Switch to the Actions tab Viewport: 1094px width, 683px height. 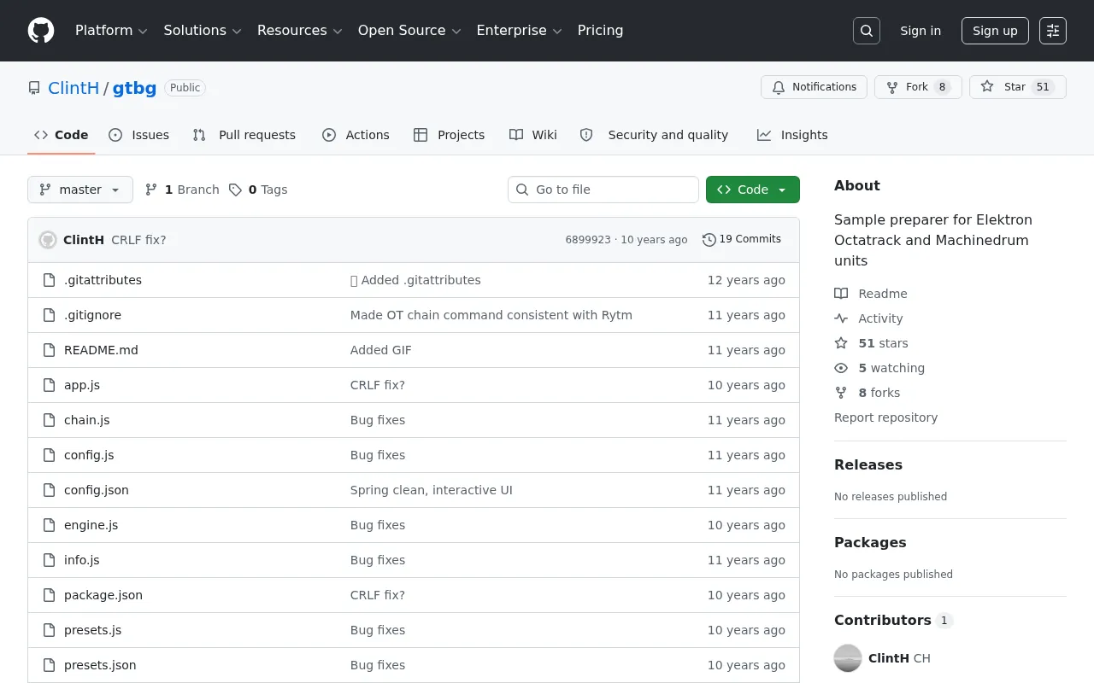(356, 135)
